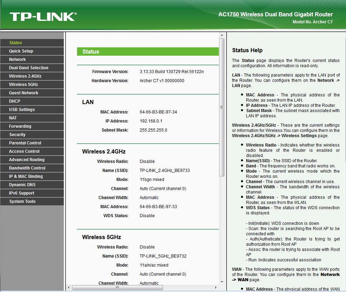The image size is (346, 292).
Task: Click subnet mask 255.255.255.0
Action: [x=153, y=130]
